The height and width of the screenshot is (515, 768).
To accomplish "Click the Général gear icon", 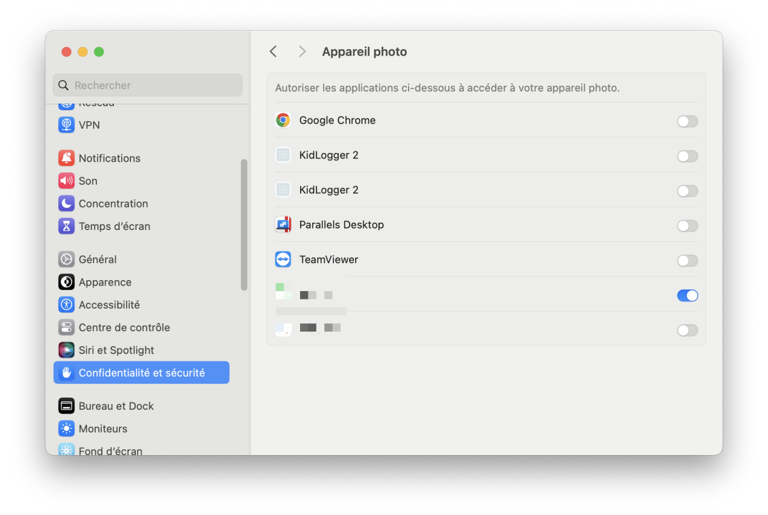I will pyautogui.click(x=66, y=259).
